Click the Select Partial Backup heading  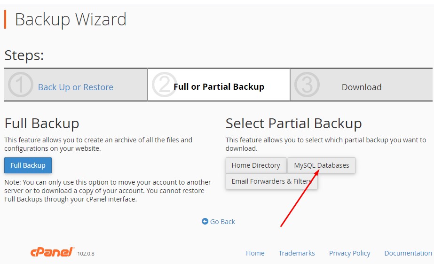(x=293, y=124)
